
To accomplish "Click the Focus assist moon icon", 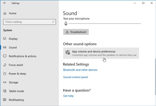I will click(5, 65).
